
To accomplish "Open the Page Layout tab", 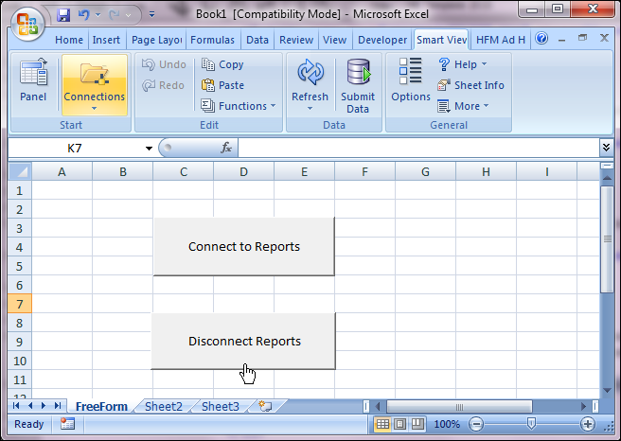I will point(156,40).
